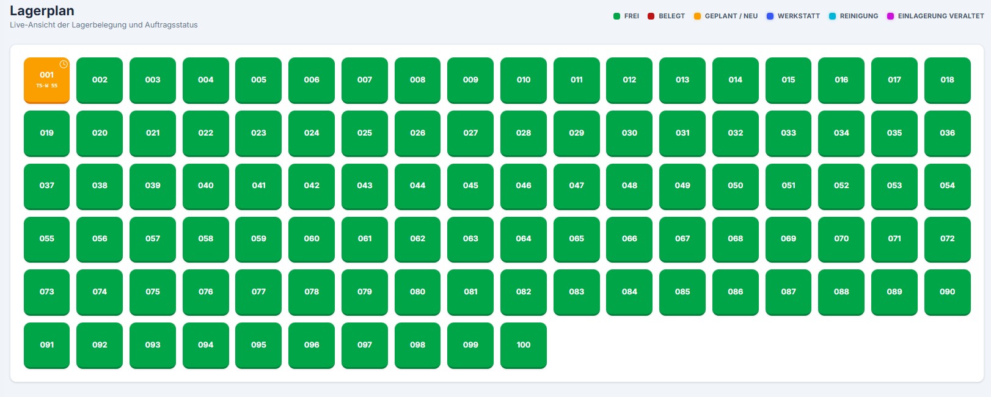Click the magenta EINLAGERUNG VERALTET legend dot

[x=890, y=16]
